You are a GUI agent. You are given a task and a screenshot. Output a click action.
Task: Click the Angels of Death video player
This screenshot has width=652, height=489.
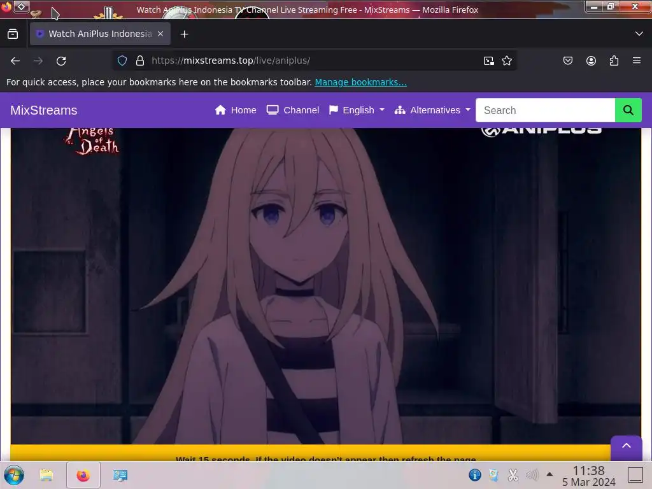(x=325, y=286)
